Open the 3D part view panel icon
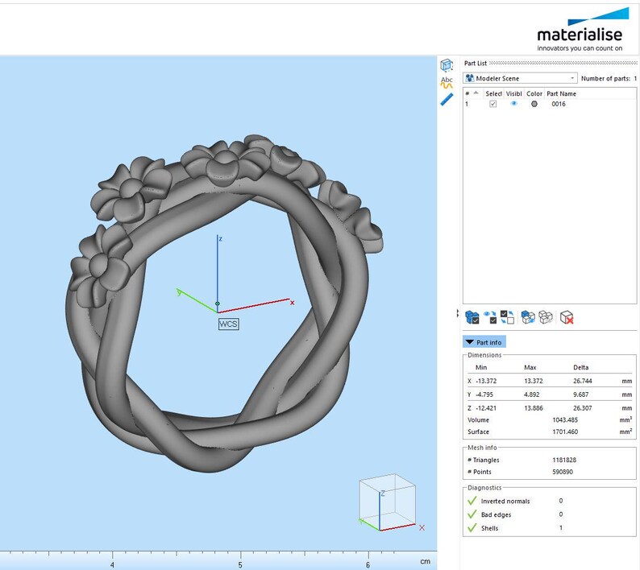The height and width of the screenshot is (570, 640). point(447,65)
